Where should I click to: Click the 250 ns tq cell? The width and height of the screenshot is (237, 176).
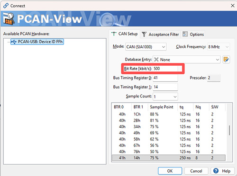point(185,158)
